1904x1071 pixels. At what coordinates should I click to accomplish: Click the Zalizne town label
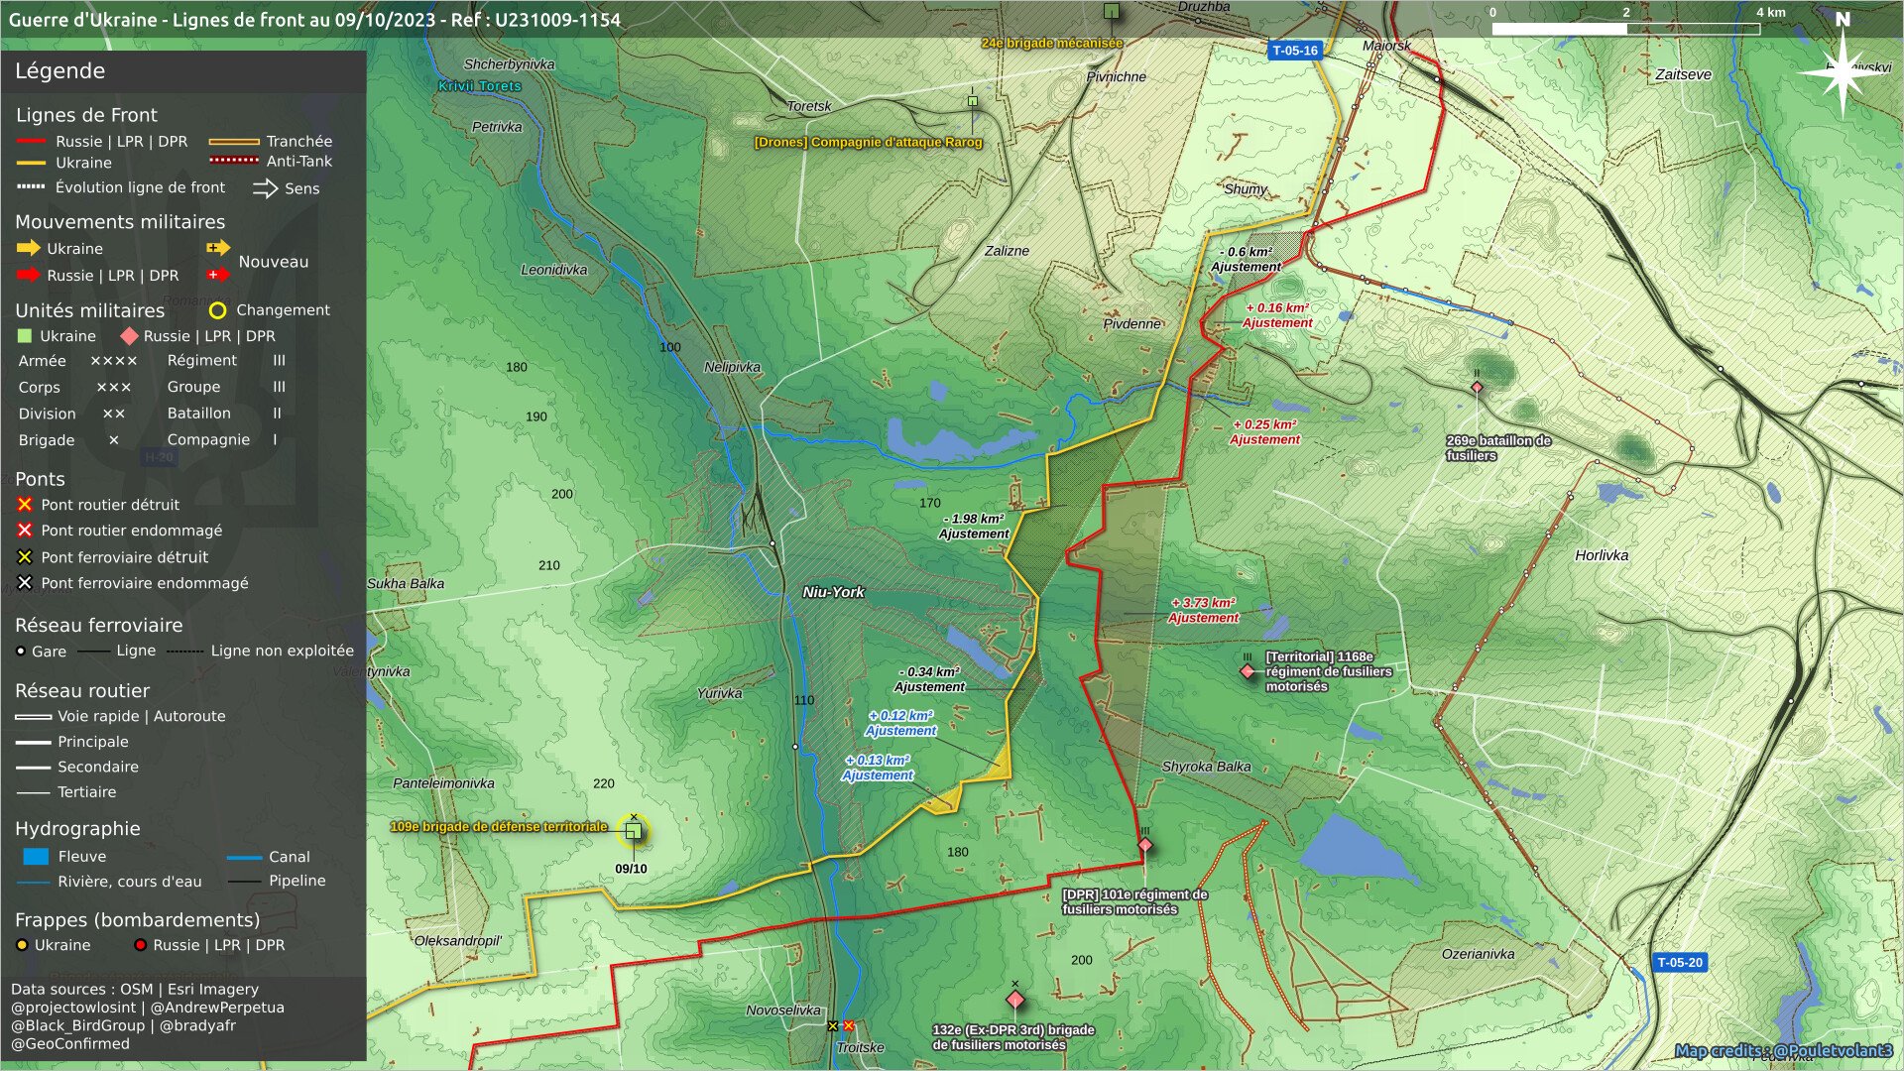click(x=1007, y=251)
